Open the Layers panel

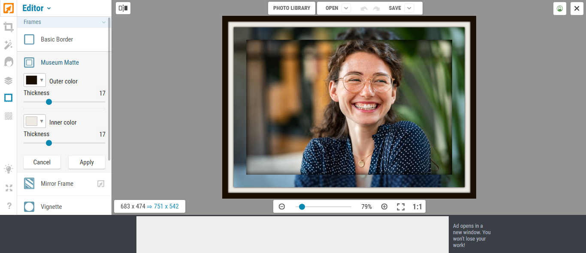pos(9,80)
